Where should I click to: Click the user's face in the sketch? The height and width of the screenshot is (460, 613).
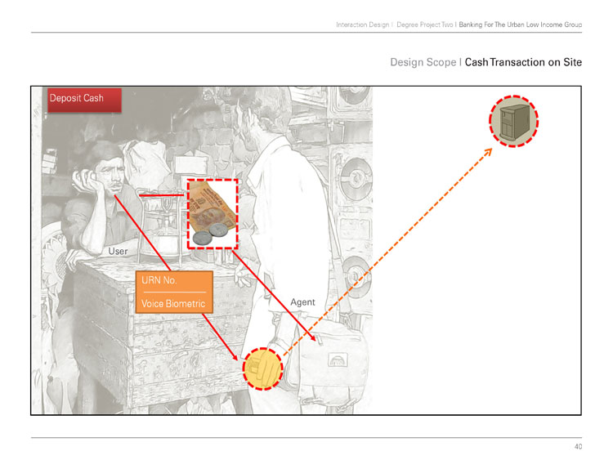[x=110, y=171]
